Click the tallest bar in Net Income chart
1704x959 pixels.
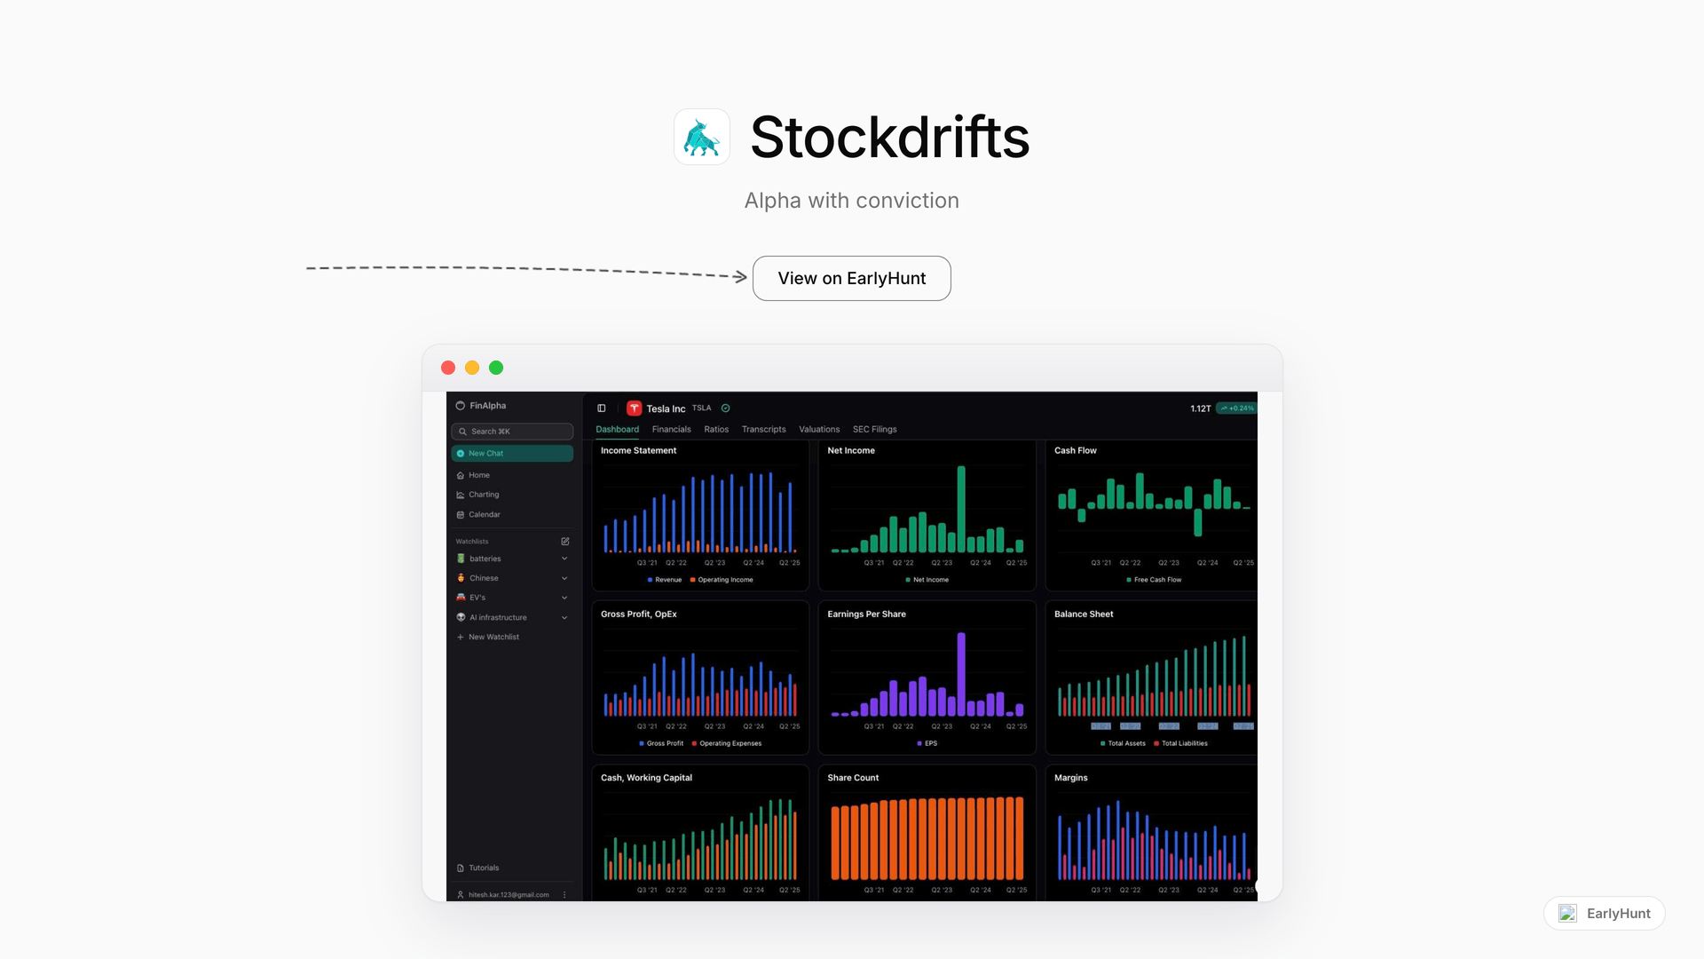961,509
